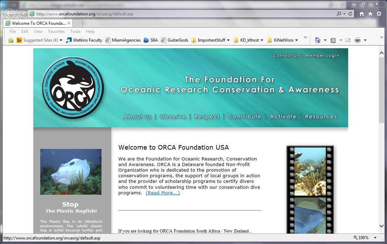The width and height of the screenshot is (387, 244).
Task: Follow the Contact Us link
Action: pos(286,56)
